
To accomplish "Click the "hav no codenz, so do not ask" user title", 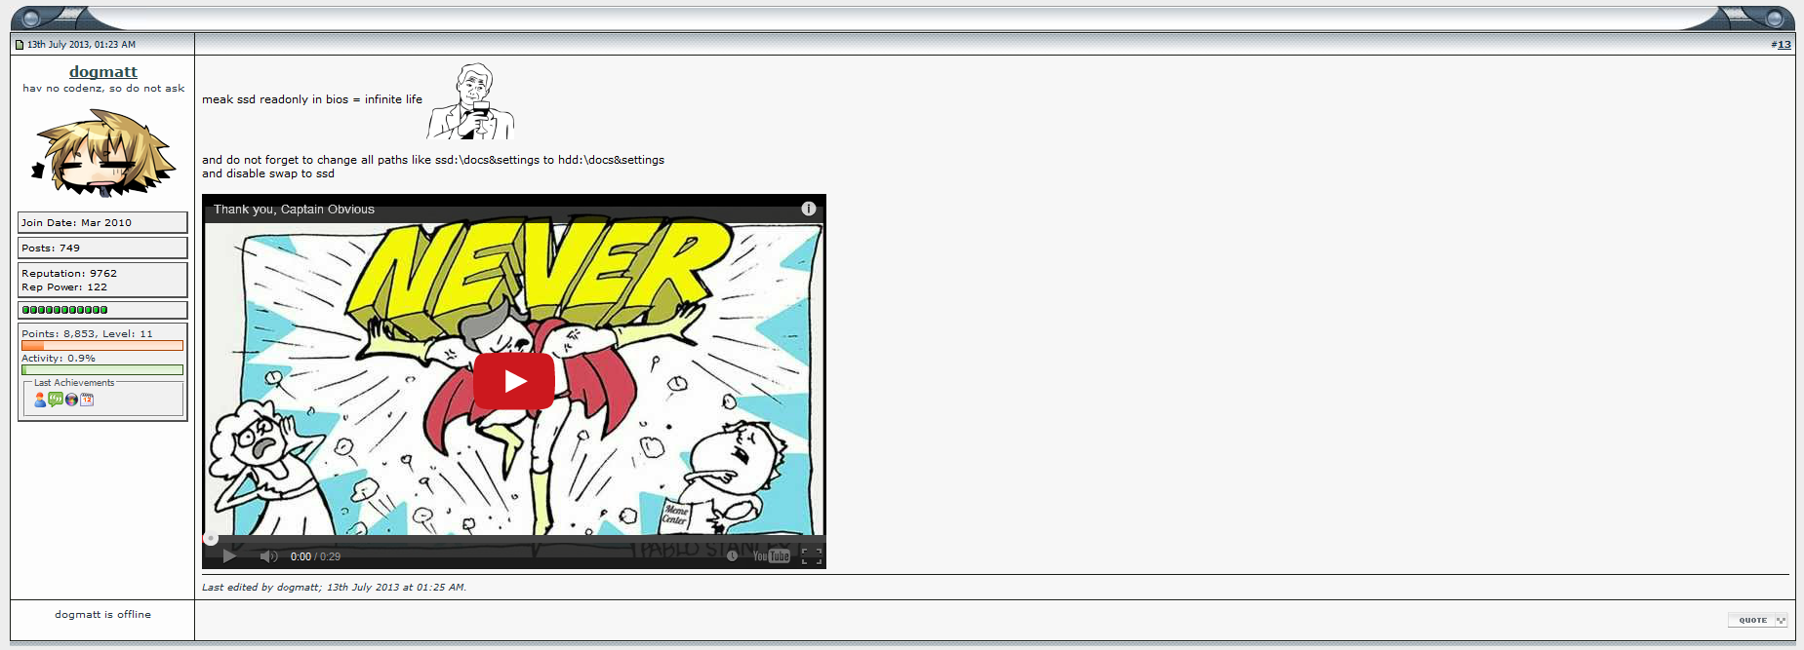I will tap(103, 88).
